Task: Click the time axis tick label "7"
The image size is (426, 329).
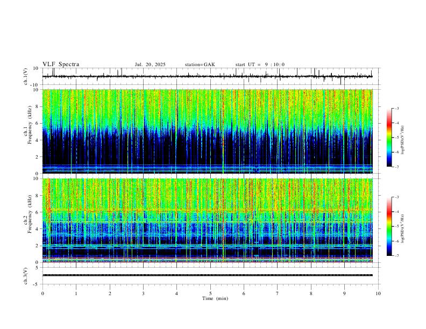Action: click(278, 294)
